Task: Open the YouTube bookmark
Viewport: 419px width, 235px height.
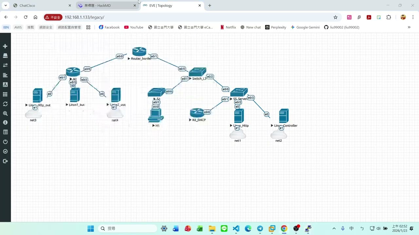Action: pyautogui.click(x=134, y=27)
